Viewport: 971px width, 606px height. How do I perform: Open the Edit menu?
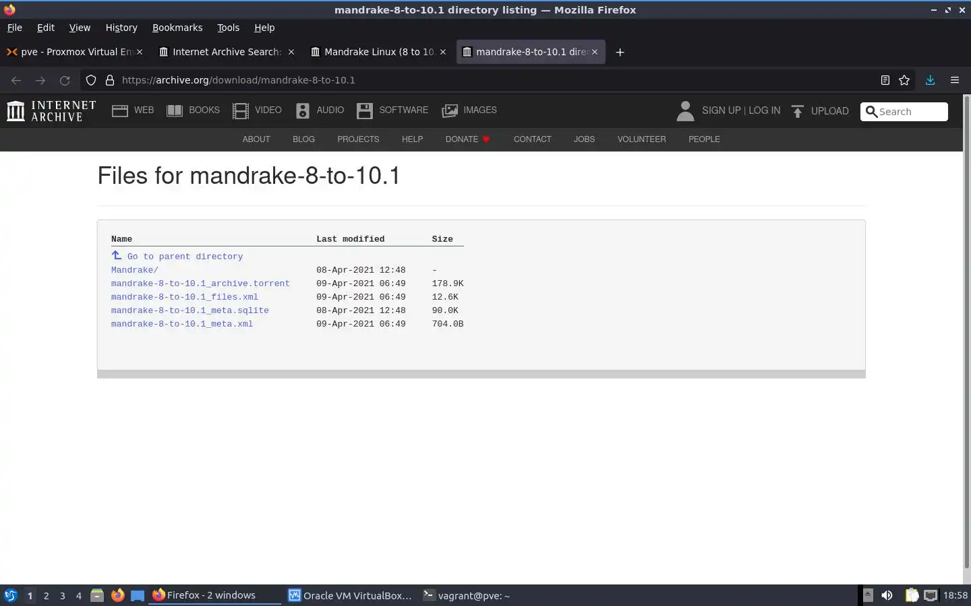point(46,28)
